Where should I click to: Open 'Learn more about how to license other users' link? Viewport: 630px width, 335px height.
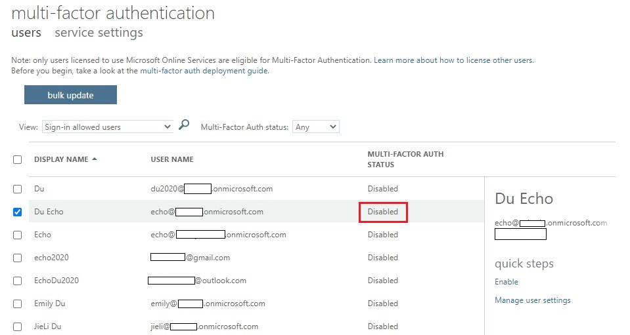pyautogui.click(x=454, y=60)
